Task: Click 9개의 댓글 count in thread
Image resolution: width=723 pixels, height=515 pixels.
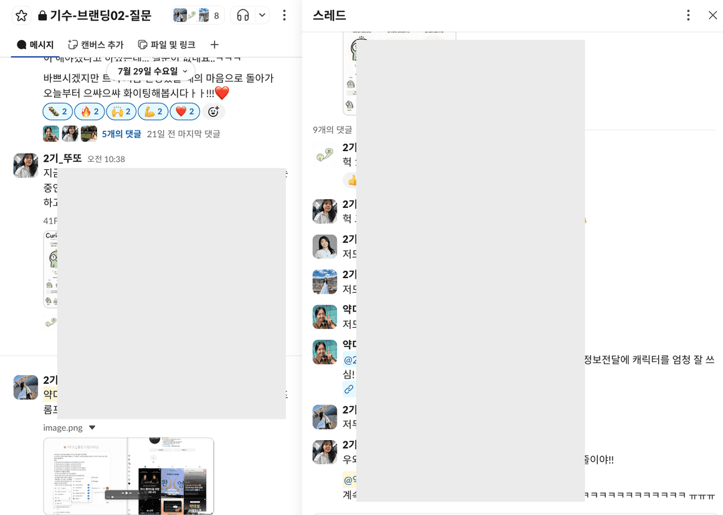Action: pos(333,130)
